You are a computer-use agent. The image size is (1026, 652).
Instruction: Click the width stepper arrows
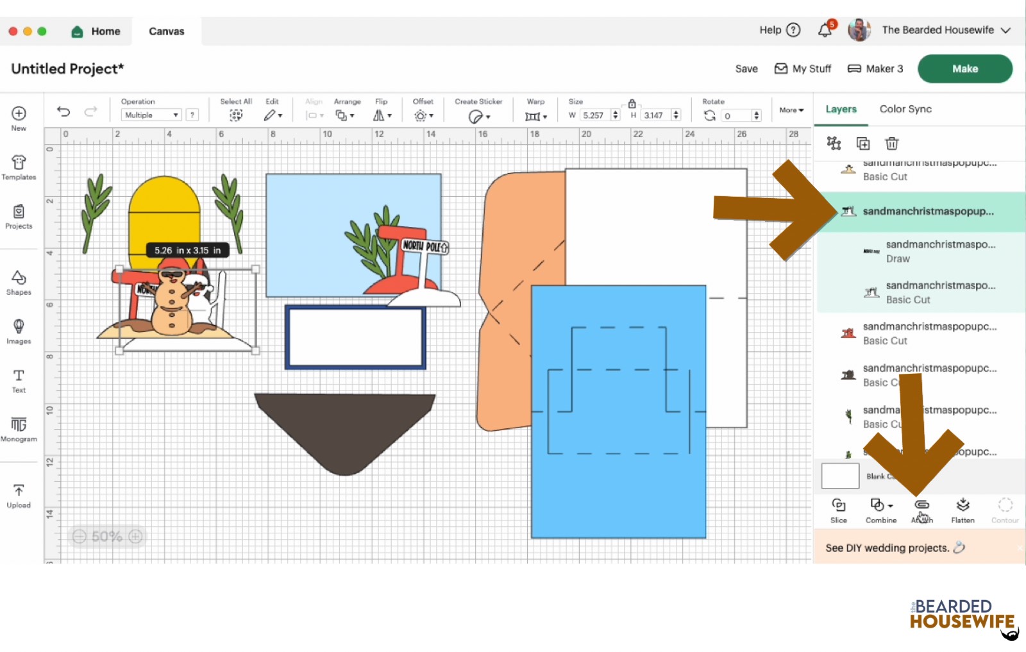click(x=616, y=115)
